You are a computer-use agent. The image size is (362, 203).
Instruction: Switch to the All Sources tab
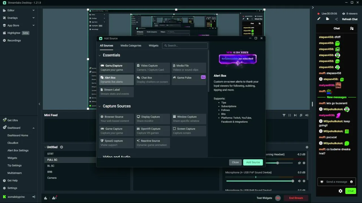tap(106, 46)
